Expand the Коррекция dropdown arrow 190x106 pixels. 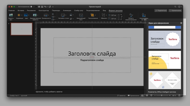coord(22,15)
